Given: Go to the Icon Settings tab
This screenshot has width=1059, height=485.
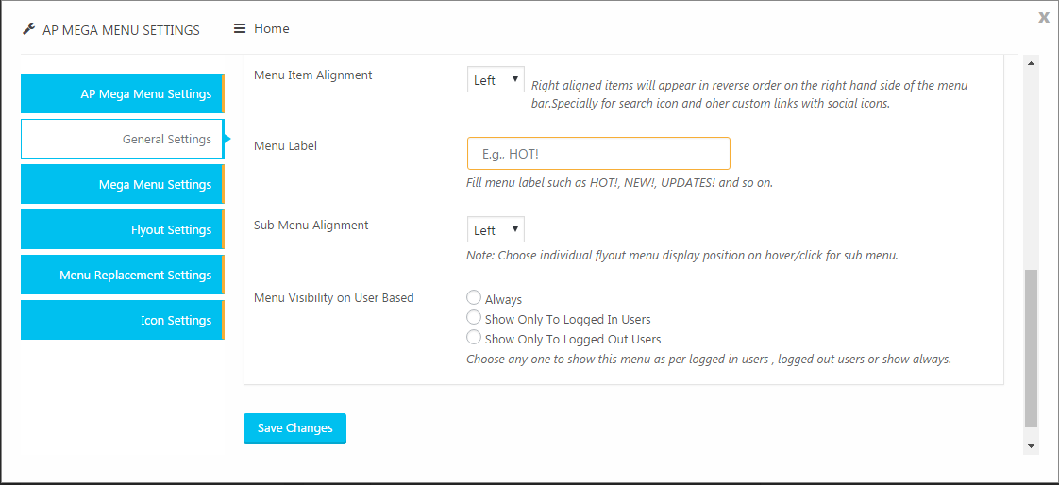Looking at the screenshot, I should [x=123, y=320].
